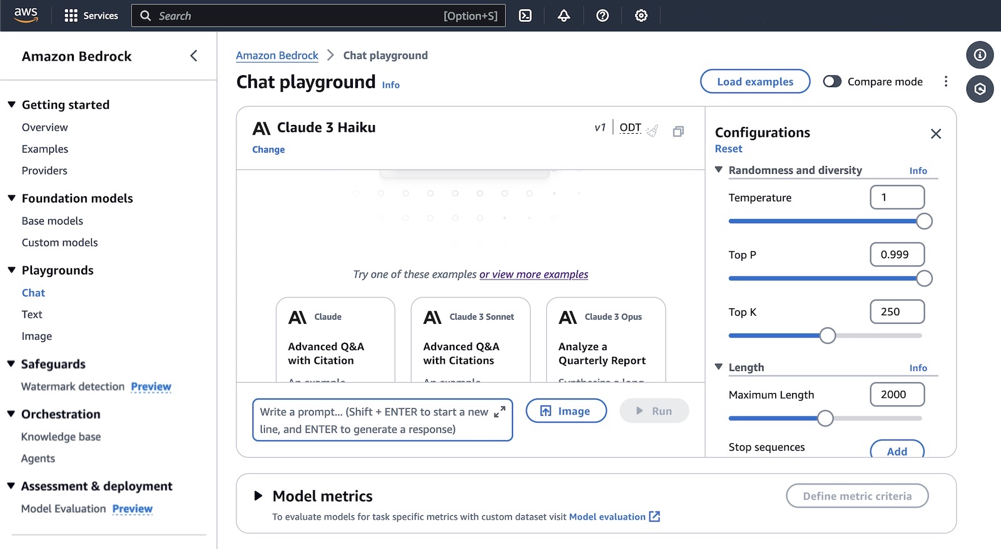The image size is (1001, 549).
Task: Click the help question mark icon
Action: point(602,16)
